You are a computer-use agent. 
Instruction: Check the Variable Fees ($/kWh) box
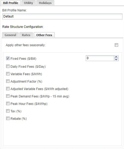[x=8, y=74]
